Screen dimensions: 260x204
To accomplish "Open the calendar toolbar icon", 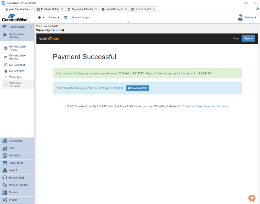I will tap(66, 17).
